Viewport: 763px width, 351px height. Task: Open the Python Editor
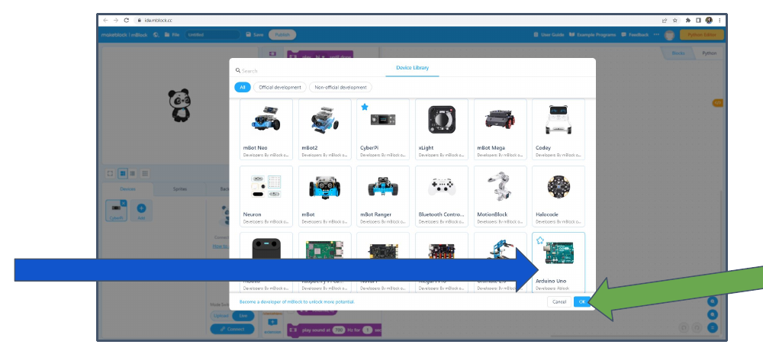(702, 34)
